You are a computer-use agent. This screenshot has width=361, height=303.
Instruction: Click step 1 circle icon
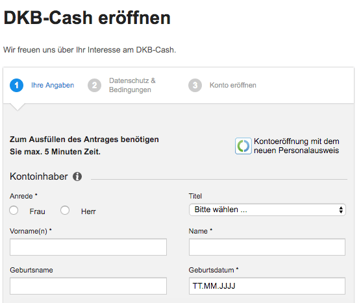click(x=17, y=85)
